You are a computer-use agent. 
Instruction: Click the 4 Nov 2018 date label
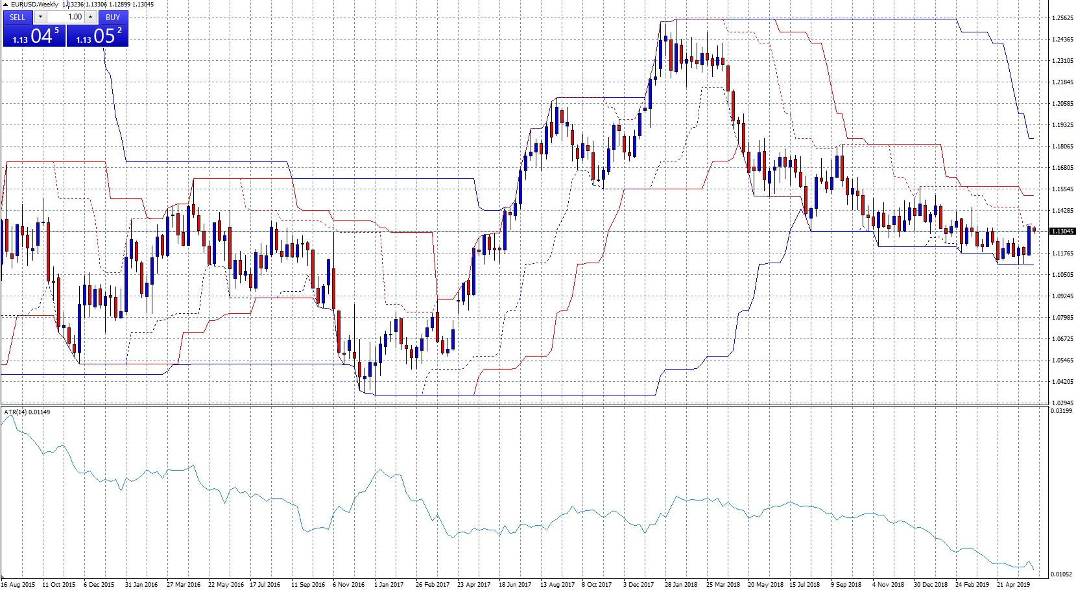[x=889, y=585]
